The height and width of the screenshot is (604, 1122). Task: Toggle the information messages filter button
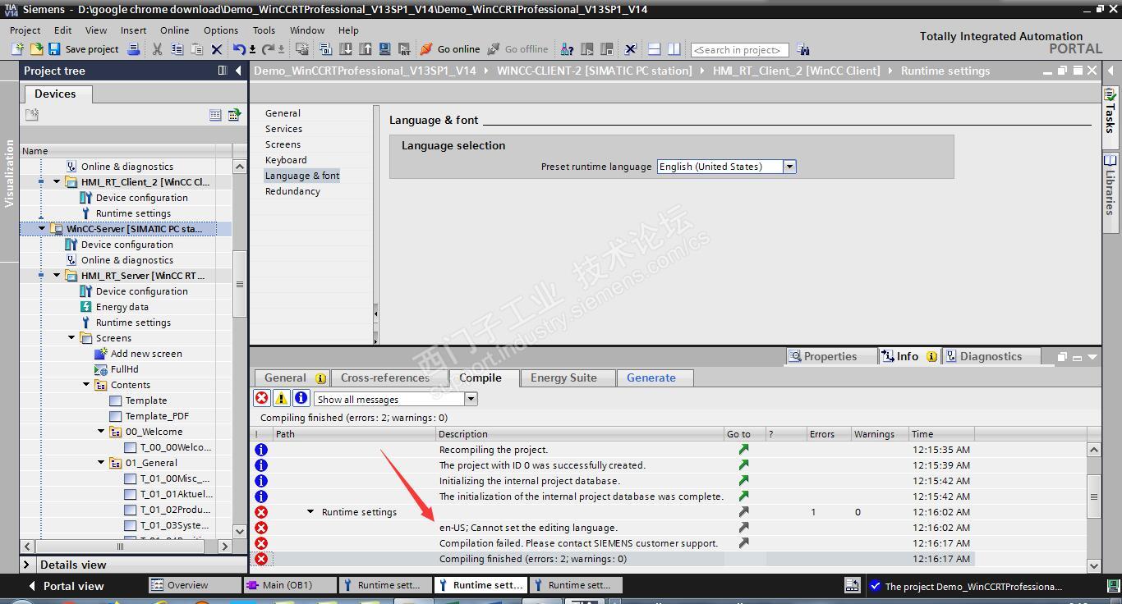301,399
